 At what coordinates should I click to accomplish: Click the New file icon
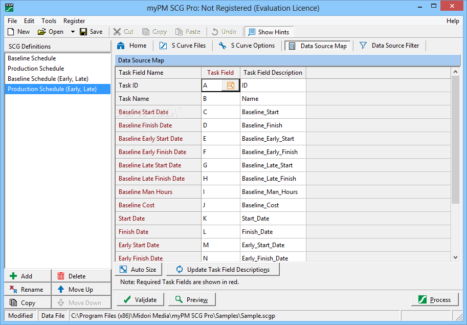pyautogui.click(x=11, y=32)
